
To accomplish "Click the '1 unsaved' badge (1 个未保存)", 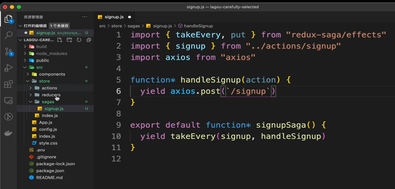I will [x=59, y=26].
